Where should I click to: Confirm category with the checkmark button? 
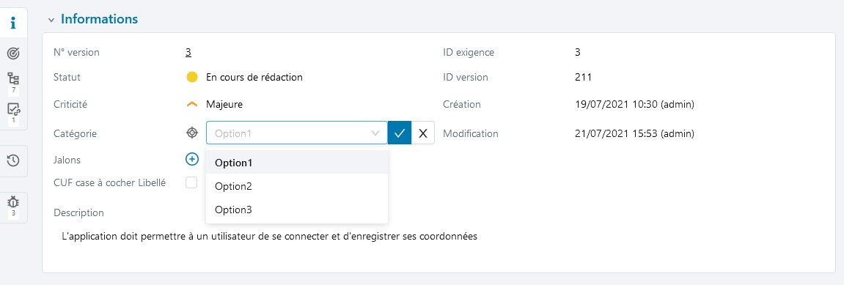pyautogui.click(x=400, y=133)
